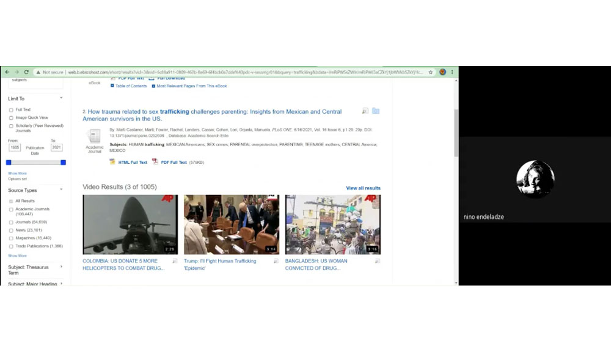Tick the Academic Journals source type
The image size is (611, 351).
click(11, 209)
